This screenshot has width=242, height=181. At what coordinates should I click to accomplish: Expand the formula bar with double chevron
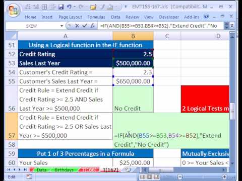[232, 26]
